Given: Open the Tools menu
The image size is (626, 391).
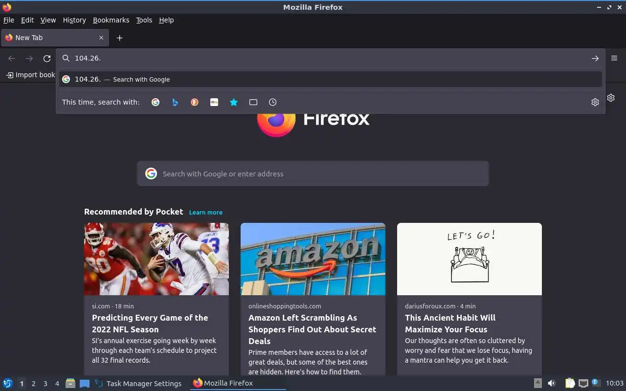Looking at the screenshot, I should [x=144, y=20].
